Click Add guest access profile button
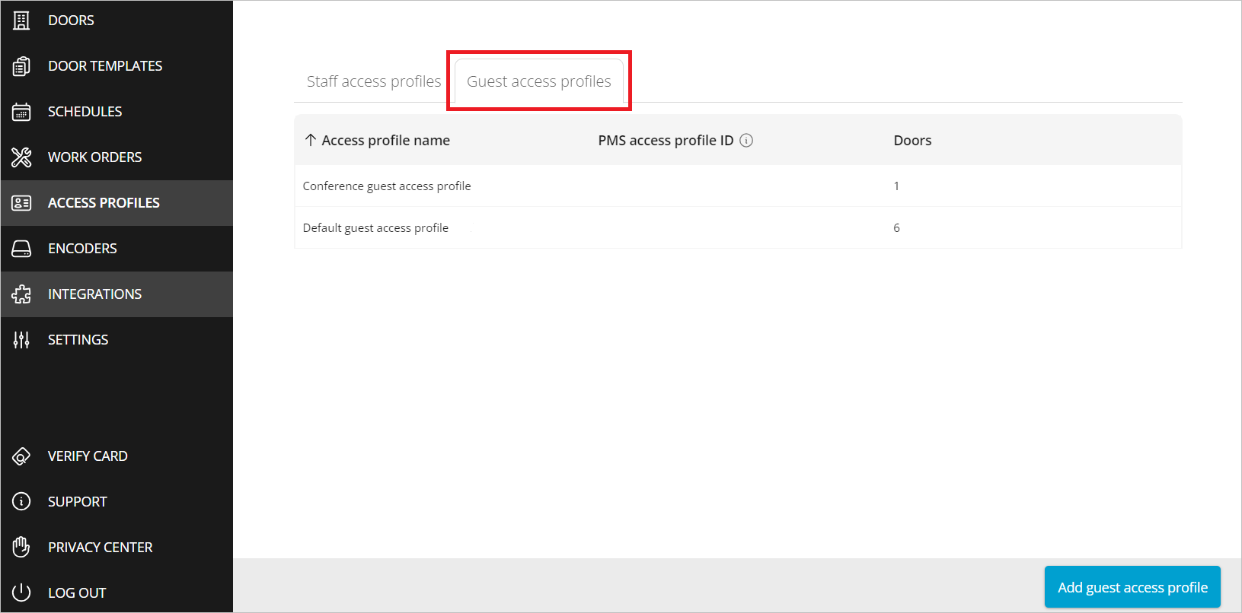Image resolution: width=1242 pixels, height=613 pixels. [1132, 587]
